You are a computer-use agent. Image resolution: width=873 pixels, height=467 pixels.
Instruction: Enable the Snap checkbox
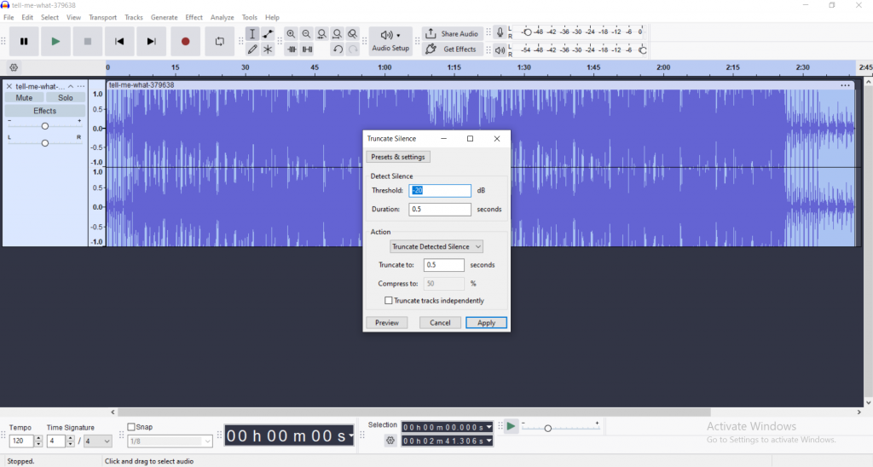click(131, 427)
